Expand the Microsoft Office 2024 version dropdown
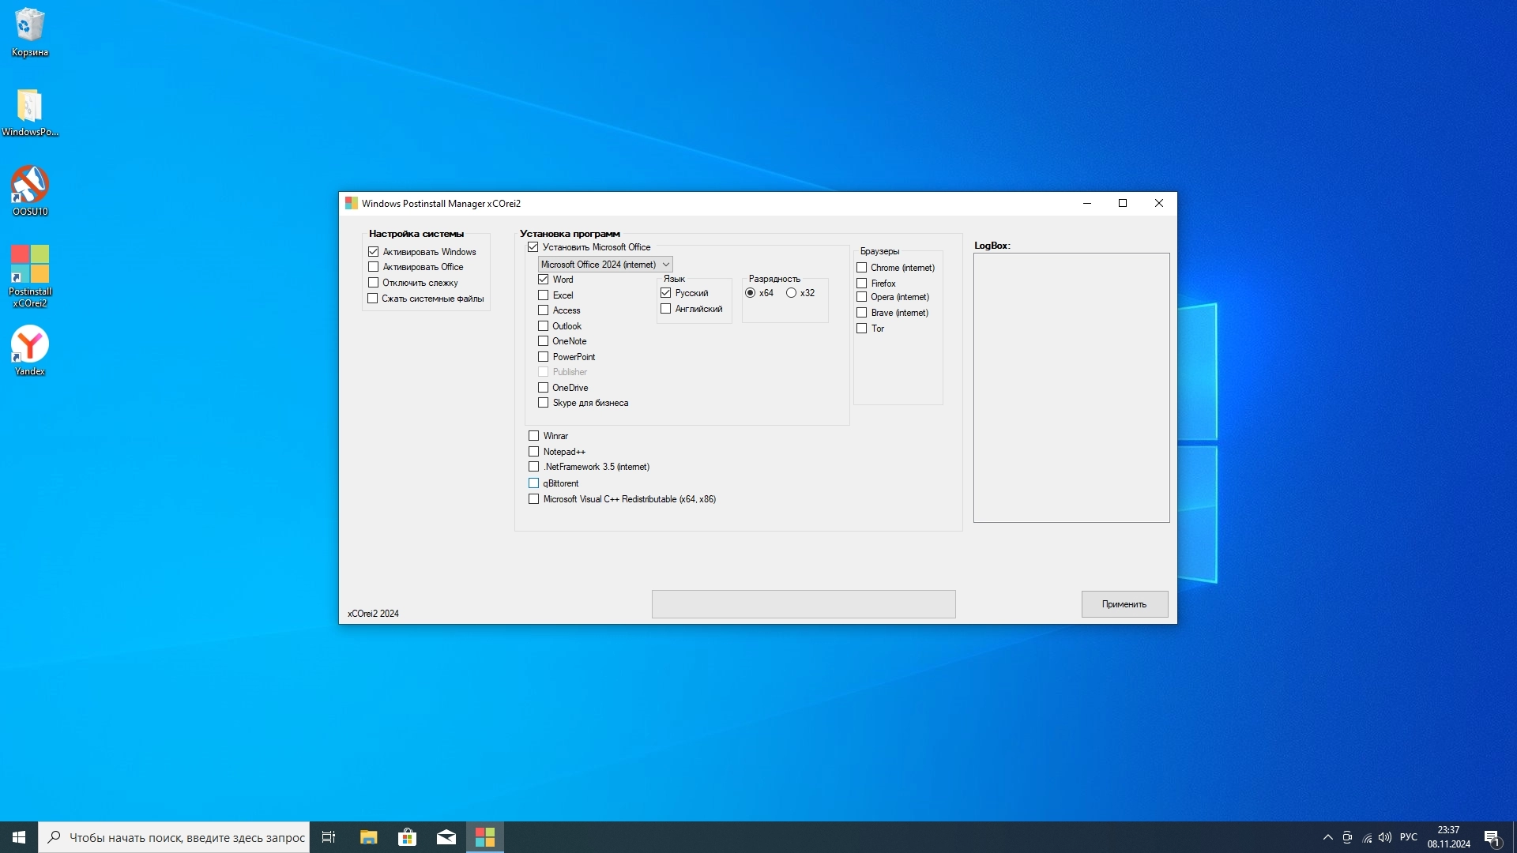This screenshot has width=1517, height=853. [665, 265]
